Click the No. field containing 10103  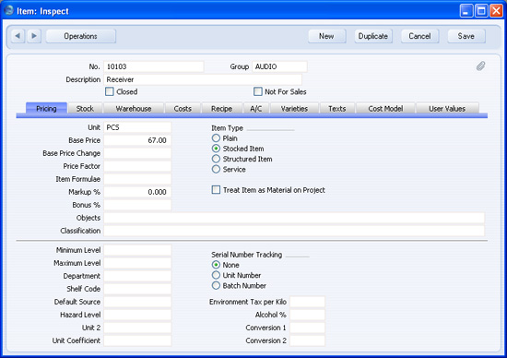154,66
